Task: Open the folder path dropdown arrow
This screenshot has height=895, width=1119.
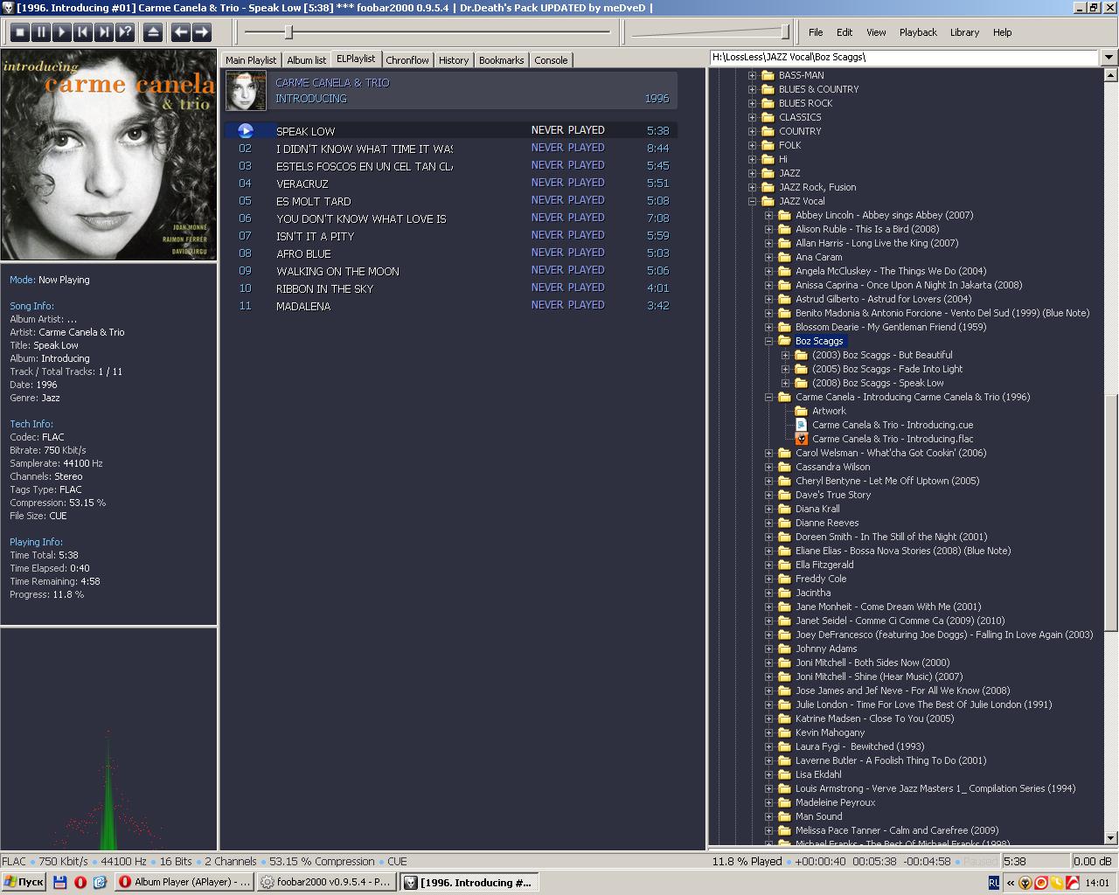Action: click(x=1109, y=58)
